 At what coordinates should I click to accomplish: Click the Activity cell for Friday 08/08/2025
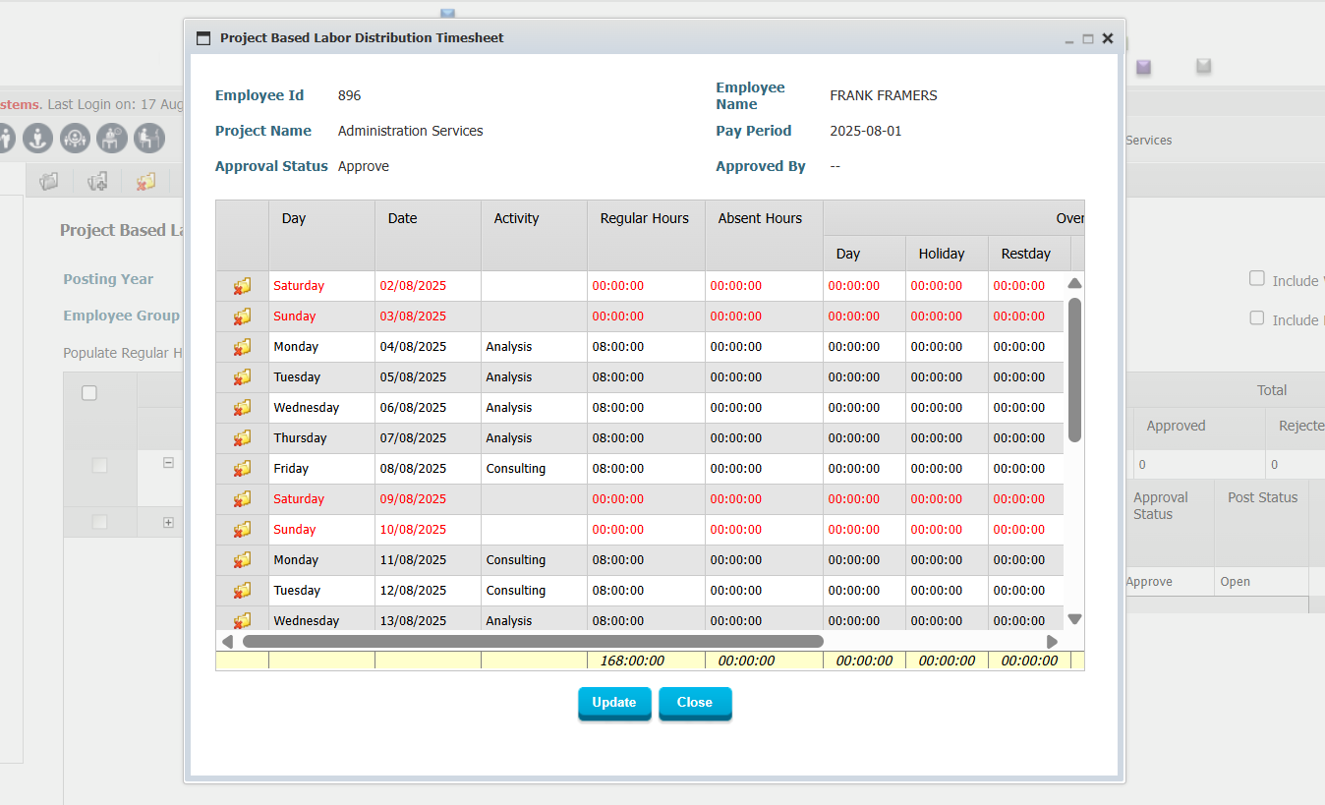(534, 469)
